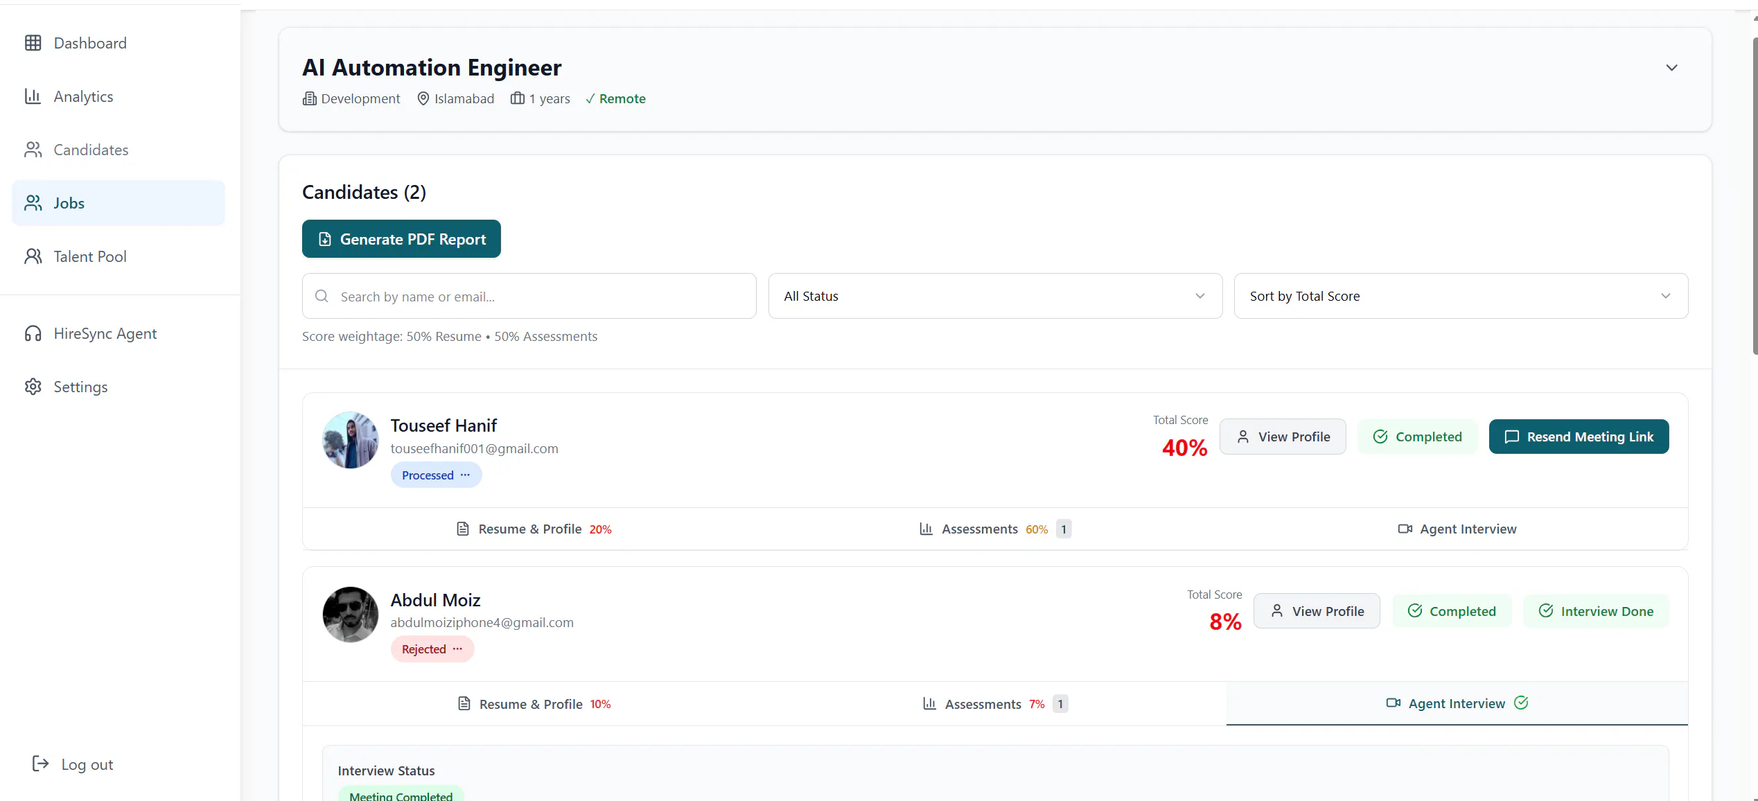The height and width of the screenshot is (801, 1758).
Task: Switch to Touseef's Resume & Profile tab
Action: pos(534,529)
